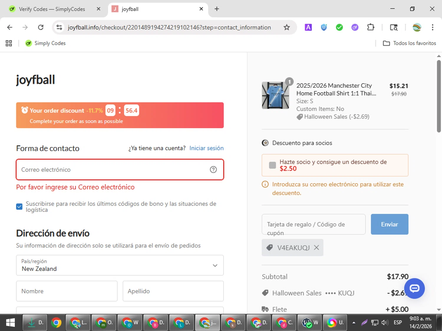
Task: Focus the 'Nombre' input field
Action: click(67, 291)
